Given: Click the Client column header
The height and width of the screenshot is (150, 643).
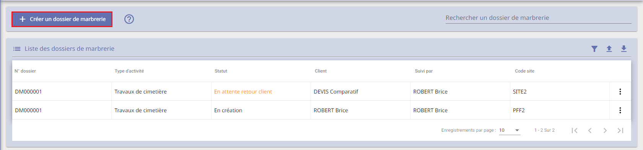Looking at the screenshot, I should (x=321, y=71).
